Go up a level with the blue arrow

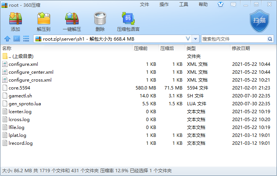7,39
